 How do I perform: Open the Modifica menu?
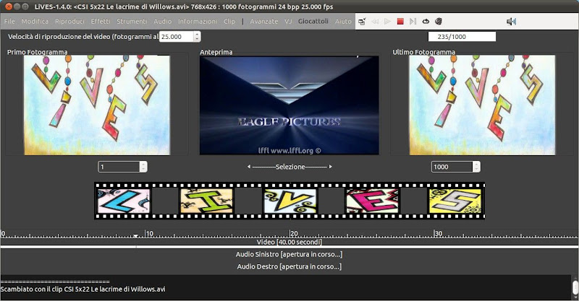coord(35,22)
